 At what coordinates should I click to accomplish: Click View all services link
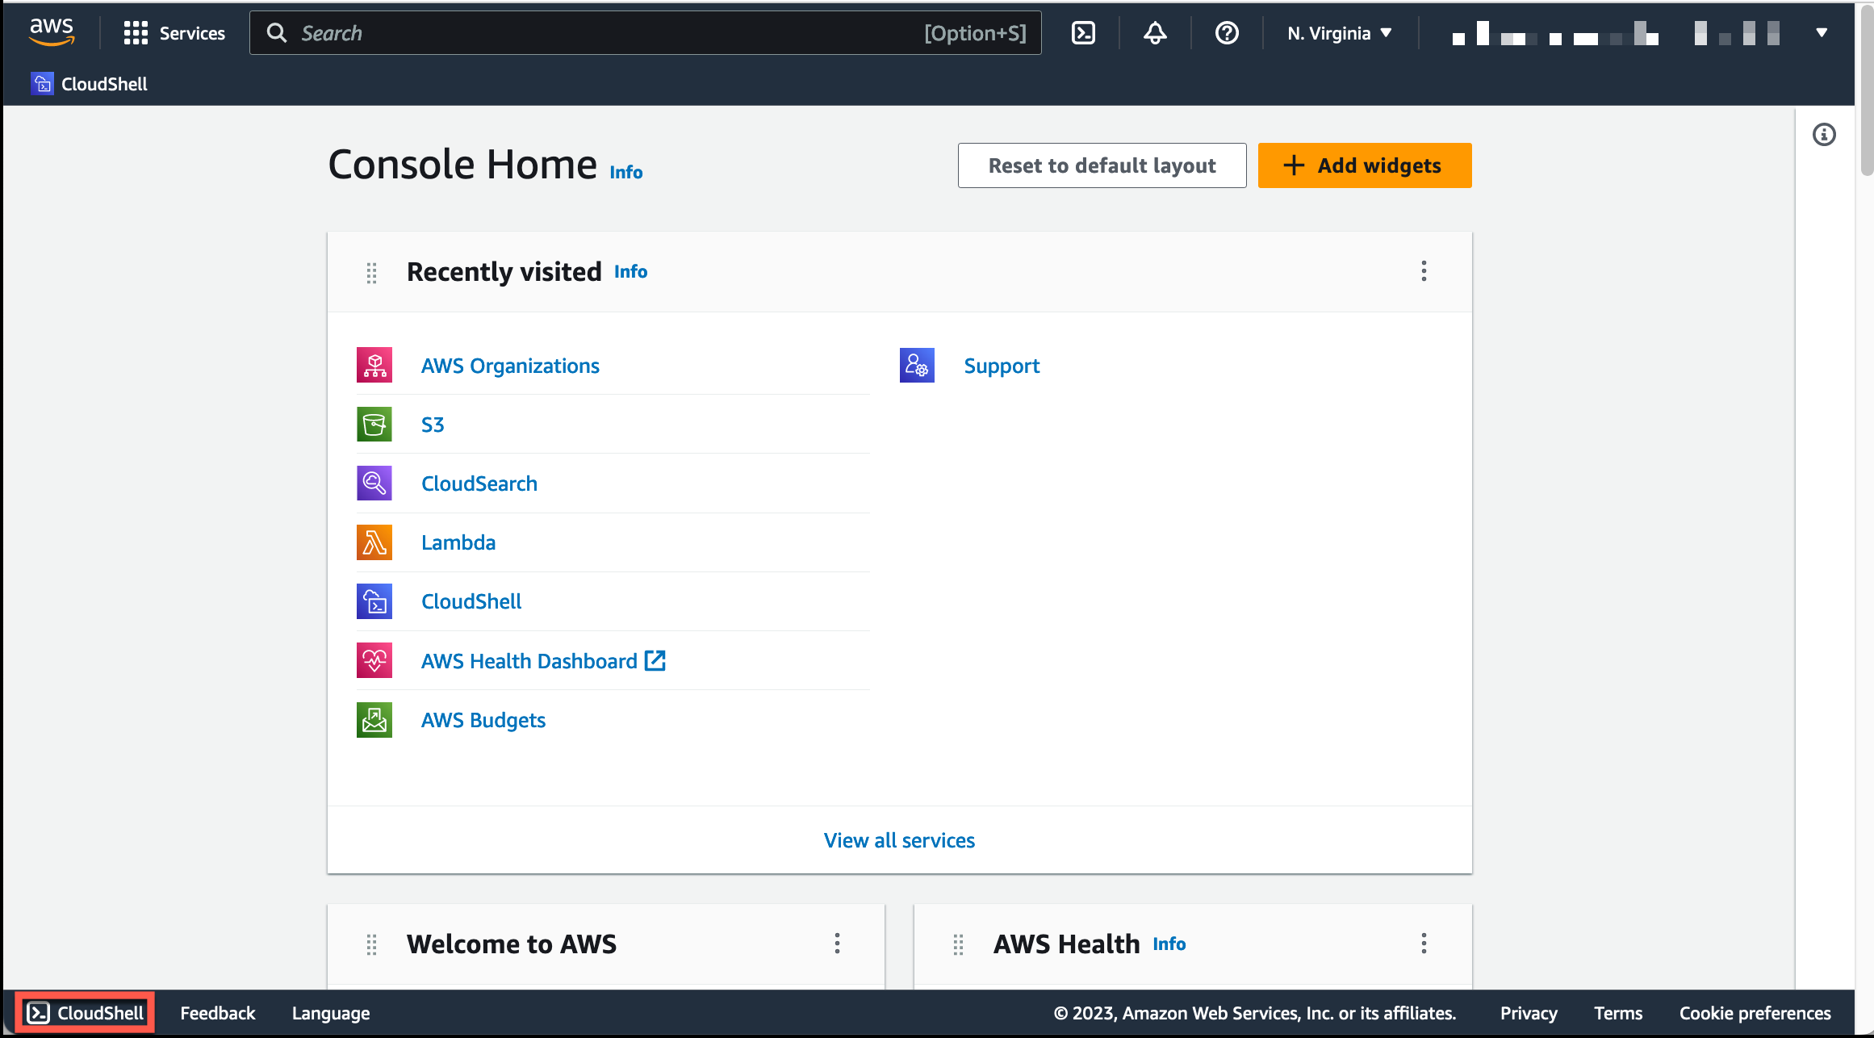[x=899, y=840]
